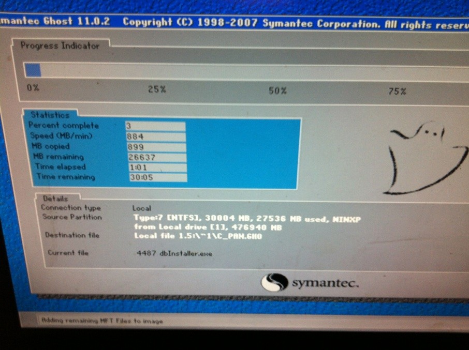Click the Type:7 [NTFS] partition info line

click(x=247, y=219)
